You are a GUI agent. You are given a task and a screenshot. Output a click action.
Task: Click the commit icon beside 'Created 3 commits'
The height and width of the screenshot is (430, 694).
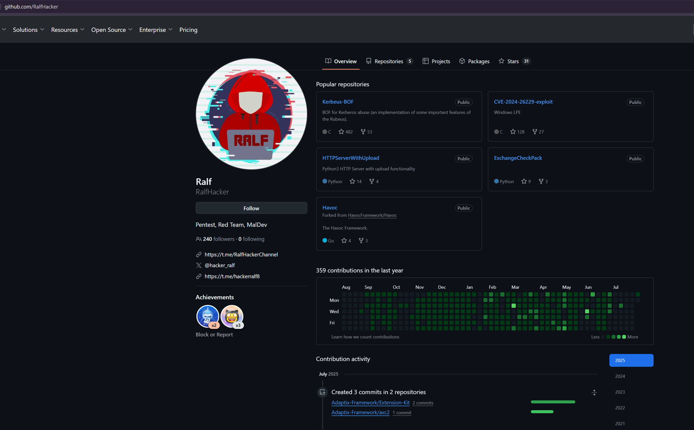pyautogui.click(x=322, y=392)
